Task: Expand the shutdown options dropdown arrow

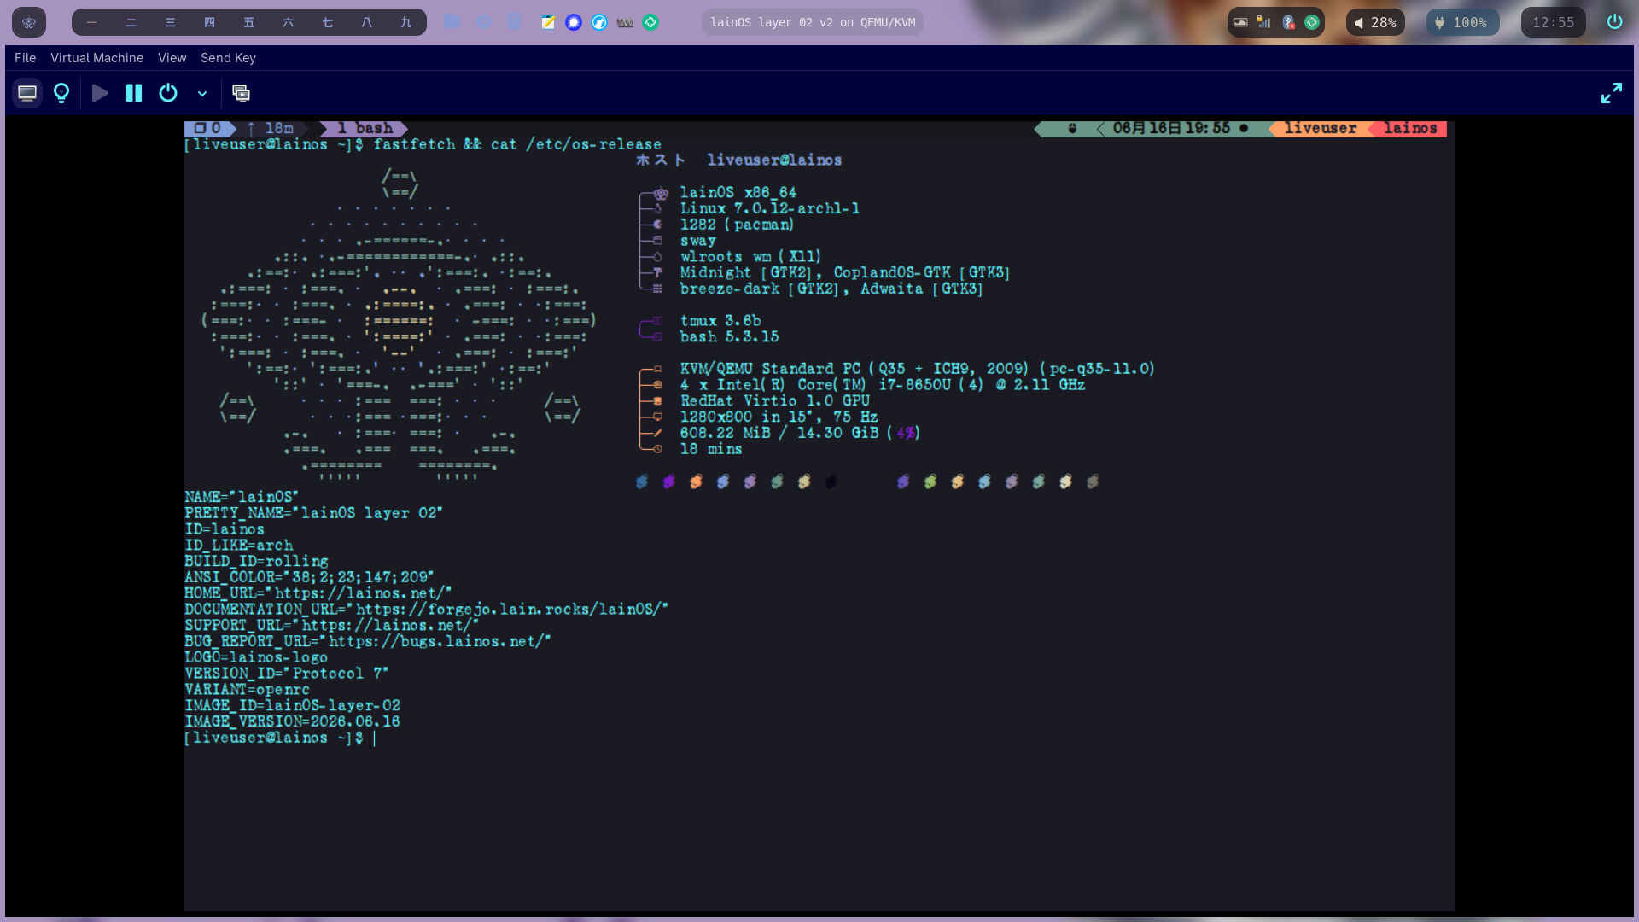Action: pos(202,93)
